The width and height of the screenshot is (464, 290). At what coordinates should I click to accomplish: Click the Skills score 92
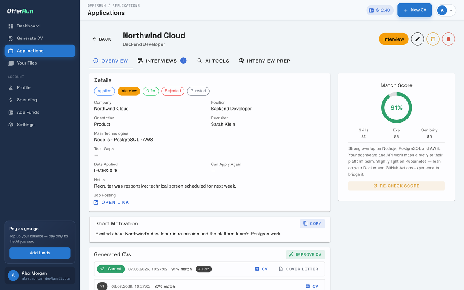click(363, 136)
